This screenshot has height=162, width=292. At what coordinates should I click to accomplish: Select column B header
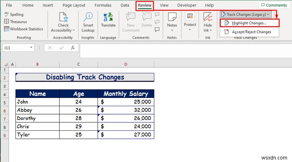click(x=38, y=65)
